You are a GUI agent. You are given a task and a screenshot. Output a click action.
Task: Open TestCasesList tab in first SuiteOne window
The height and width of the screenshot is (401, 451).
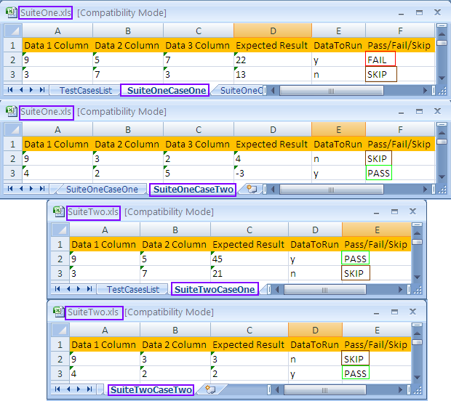coord(85,90)
